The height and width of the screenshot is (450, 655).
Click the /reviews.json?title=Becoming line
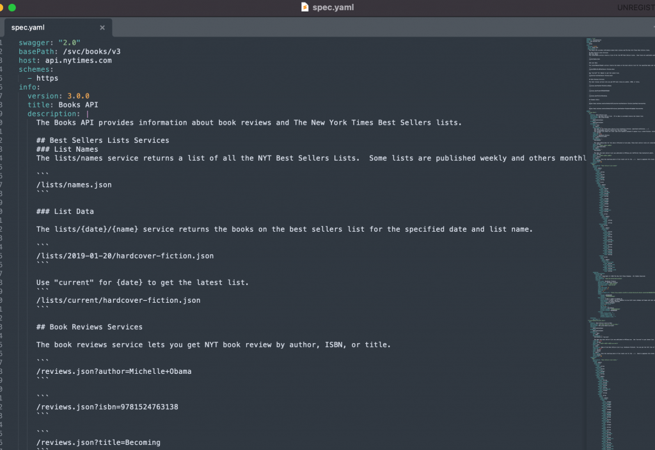(98, 442)
